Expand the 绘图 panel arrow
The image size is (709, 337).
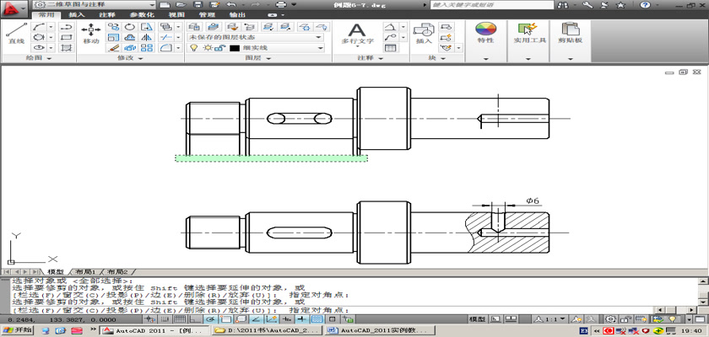(48, 59)
